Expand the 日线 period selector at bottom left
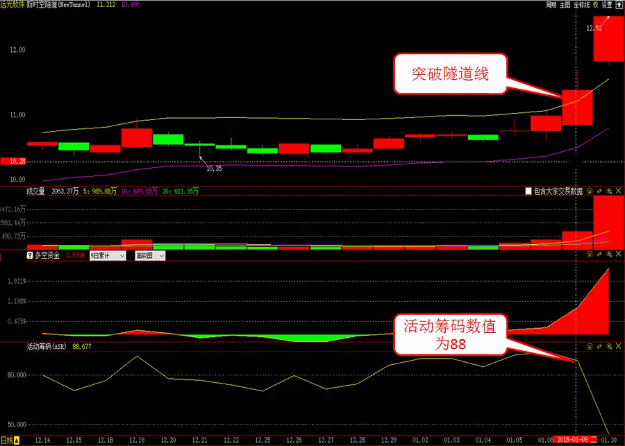The image size is (625, 446). click(10, 440)
